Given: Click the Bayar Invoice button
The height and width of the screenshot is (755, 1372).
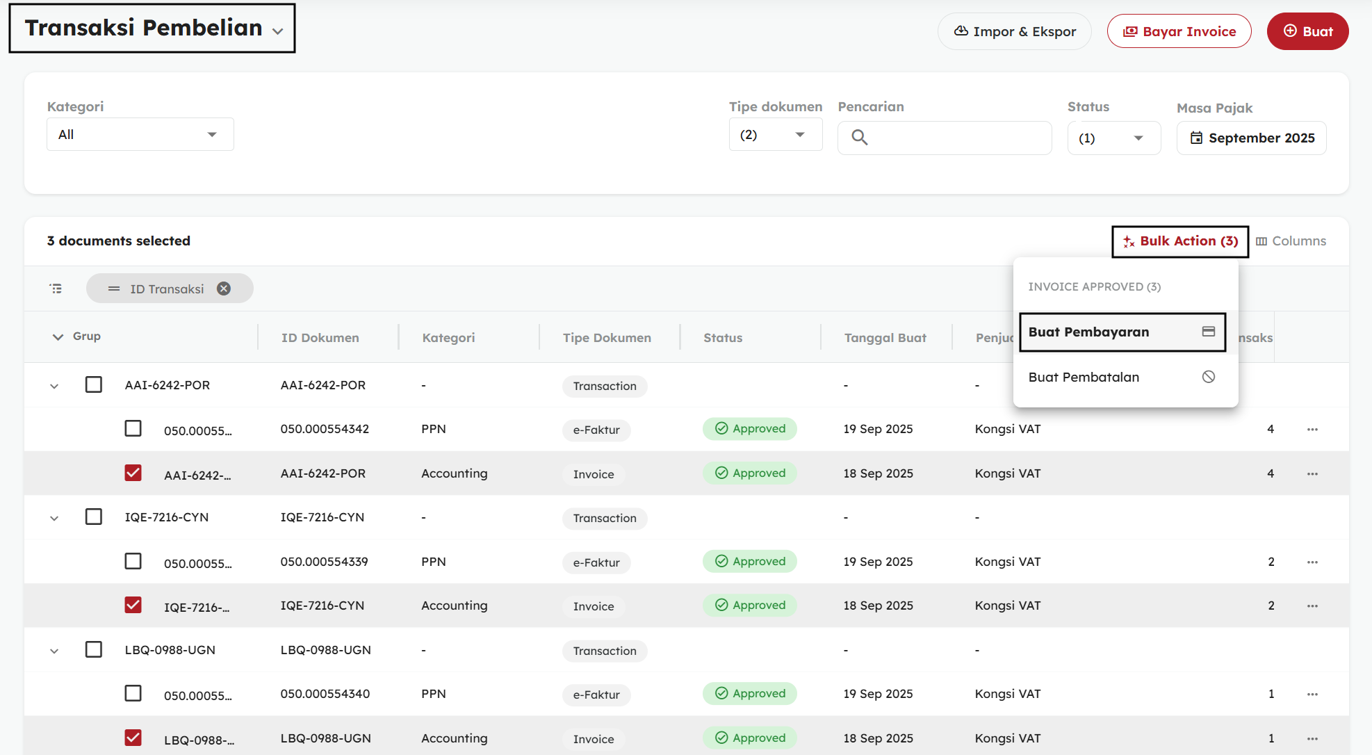Looking at the screenshot, I should pos(1179,31).
